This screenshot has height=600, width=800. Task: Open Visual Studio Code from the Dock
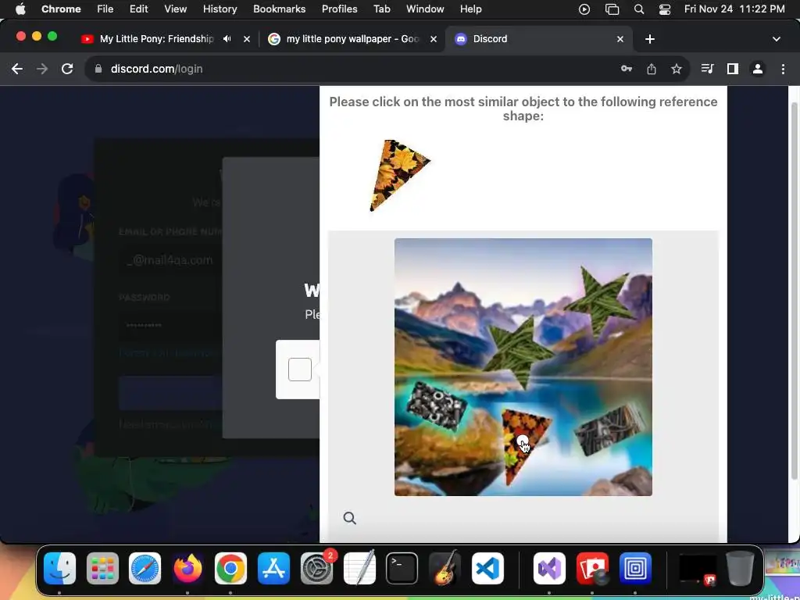tap(487, 568)
